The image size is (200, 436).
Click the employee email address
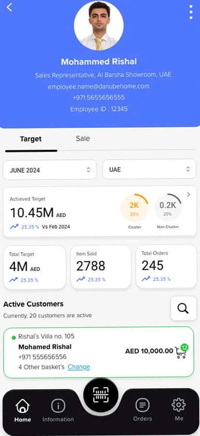pos(99,86)
